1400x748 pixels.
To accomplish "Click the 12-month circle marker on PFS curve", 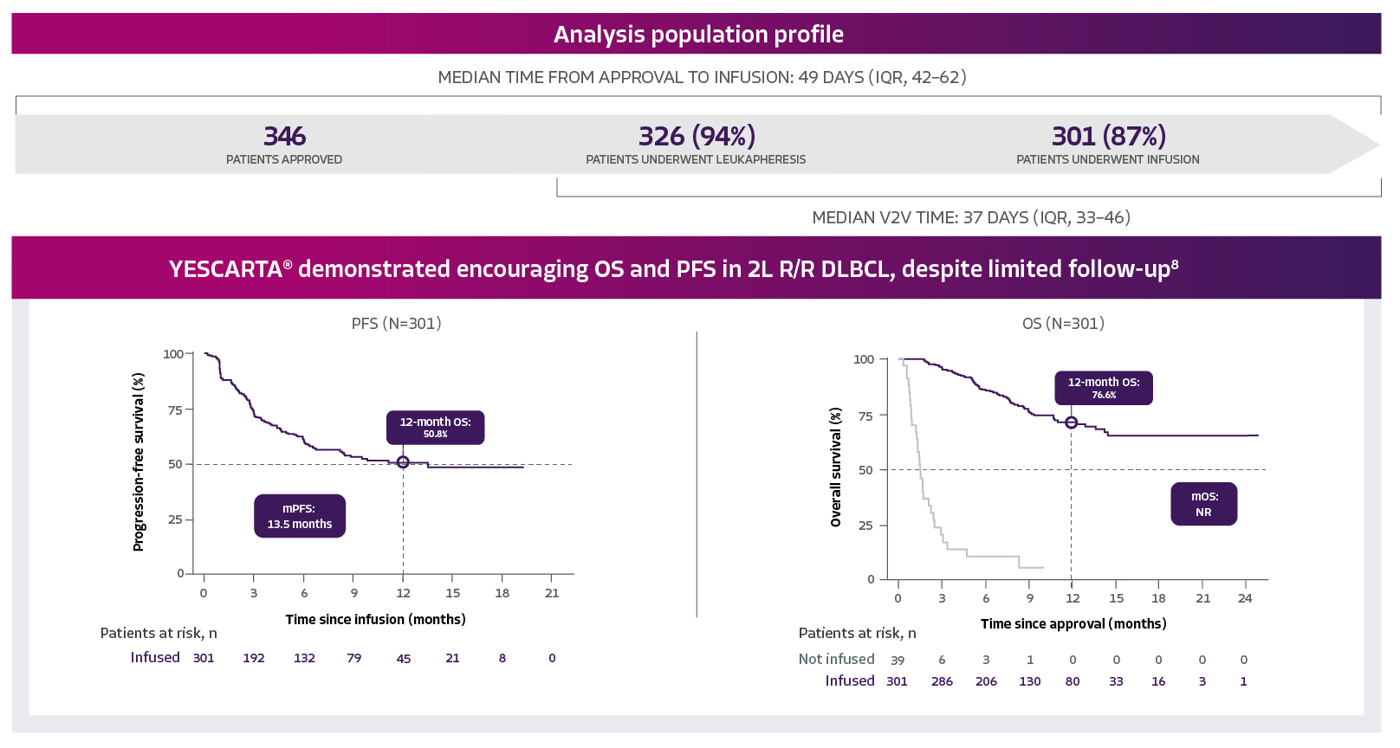I will (x=403, y=462).
